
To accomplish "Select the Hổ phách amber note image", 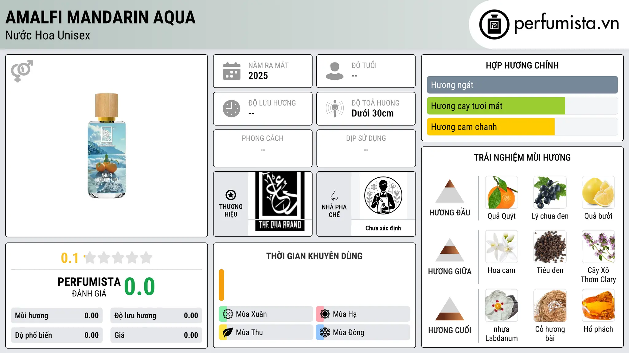I will pyautogui.click(x=598, y=306).
